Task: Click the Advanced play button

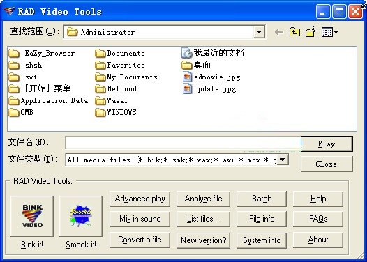Action: (140, 199)
